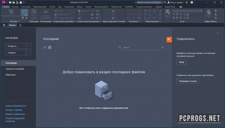Click the New file icon in quick access toolbar

click(x=10, y=2)
